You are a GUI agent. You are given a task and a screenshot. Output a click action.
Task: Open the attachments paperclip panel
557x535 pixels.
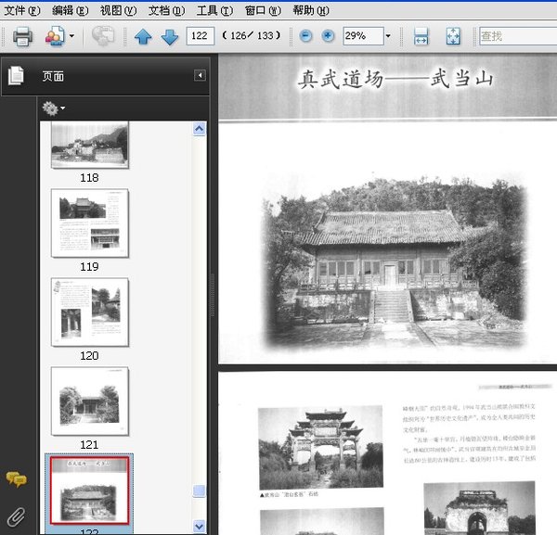(x=16, y=516)
